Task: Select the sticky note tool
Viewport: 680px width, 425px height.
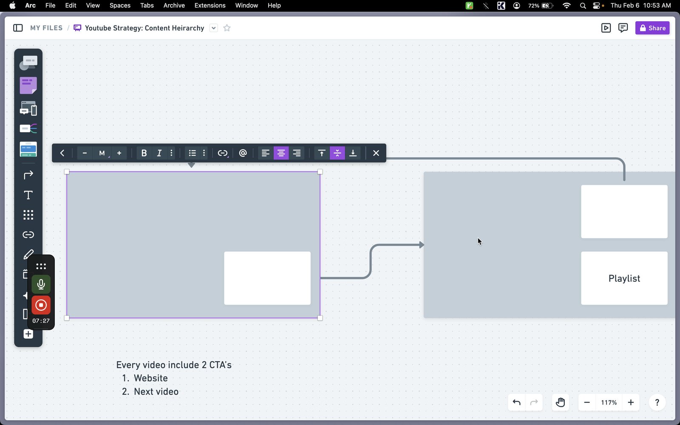Action: 28,85
